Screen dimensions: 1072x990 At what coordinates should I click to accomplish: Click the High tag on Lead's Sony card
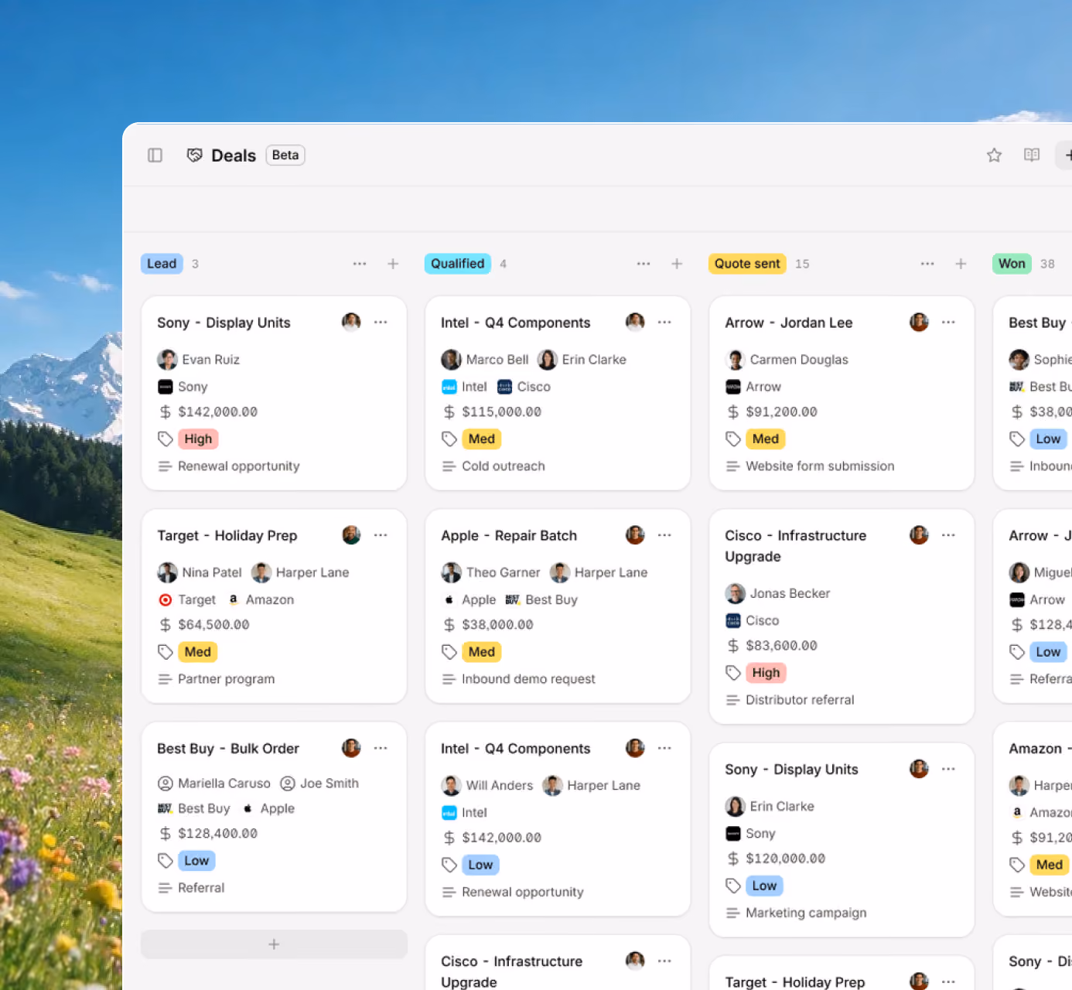click(198, 439)
